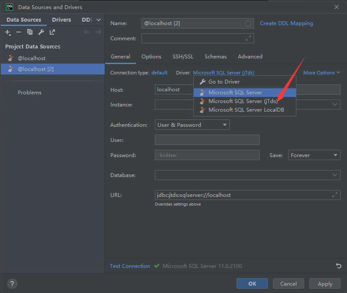Click the Test Connection link
Image resolution: width=347 pixels, height=293 pixels.
point(130,266)
